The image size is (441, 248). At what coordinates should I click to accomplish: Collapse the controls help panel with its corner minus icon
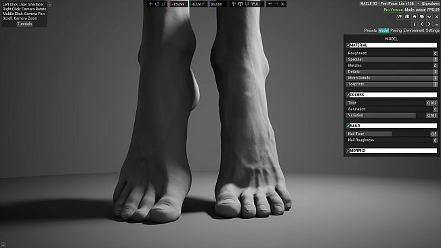(x=49, y=5)
